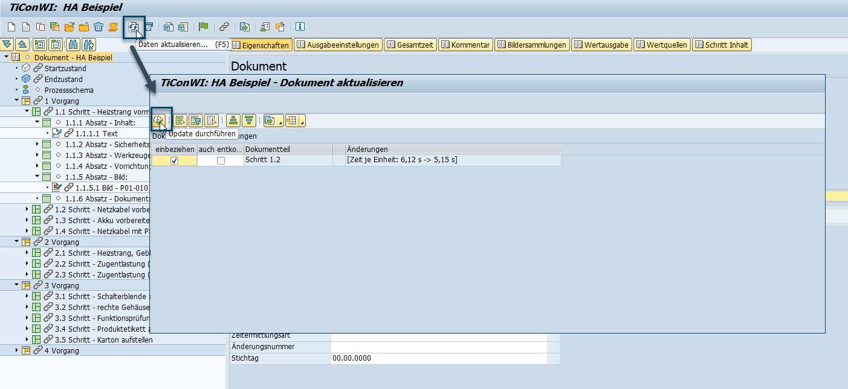Click the binoculars search icon
848x389 pixels.
click(x=73, y=45)
